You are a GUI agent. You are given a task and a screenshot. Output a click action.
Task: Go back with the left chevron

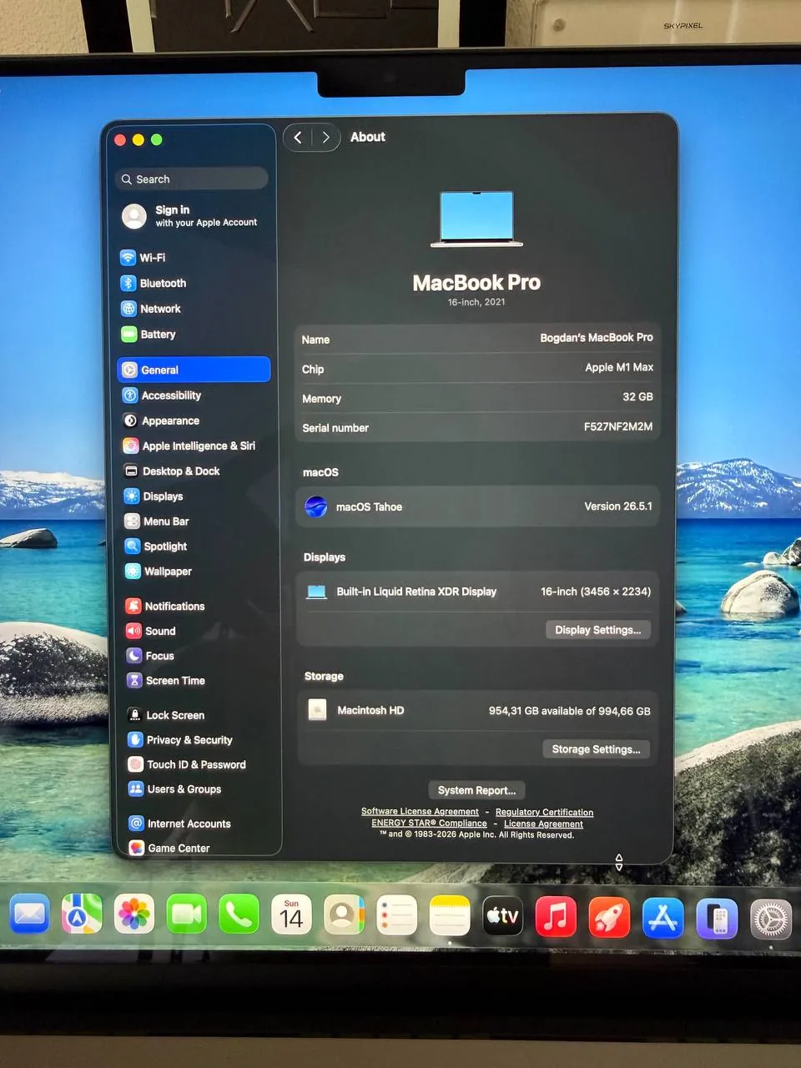coord(298,138)
